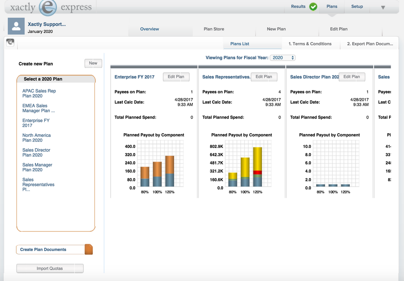Screen dimensions: 404x281
Task: Click the Xactly Support... user name
Action: tap(47, 24)
